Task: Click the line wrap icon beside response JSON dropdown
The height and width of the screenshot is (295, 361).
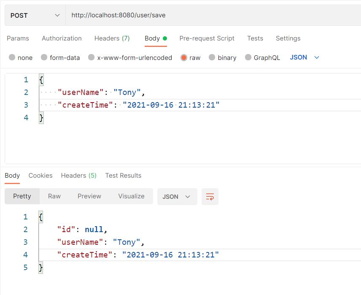Action: click(210, 196)
